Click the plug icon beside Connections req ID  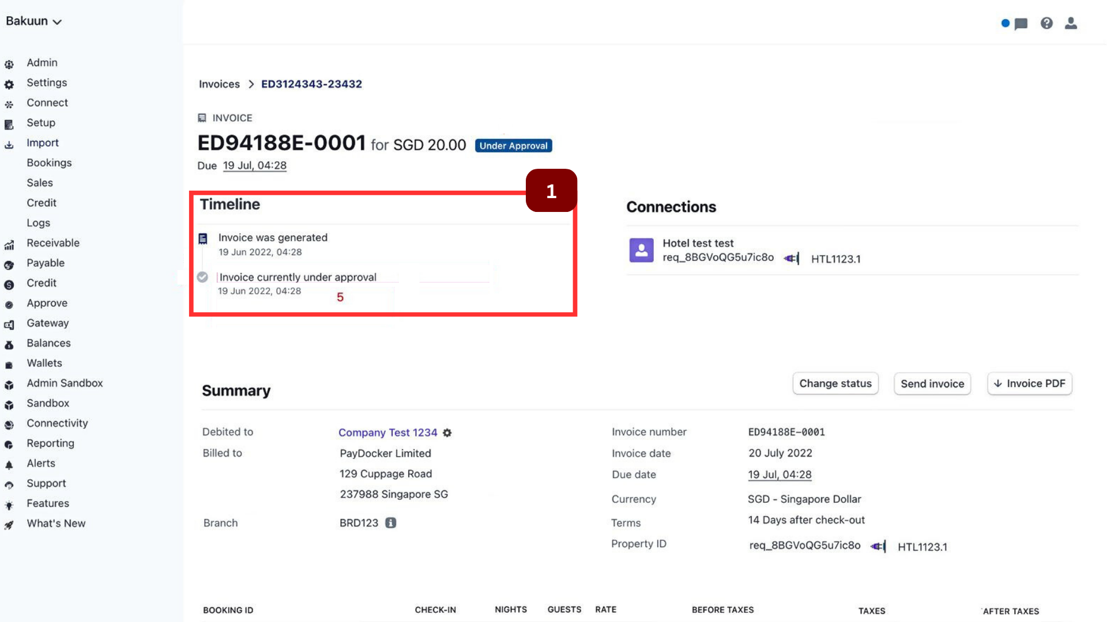[792, 259]
